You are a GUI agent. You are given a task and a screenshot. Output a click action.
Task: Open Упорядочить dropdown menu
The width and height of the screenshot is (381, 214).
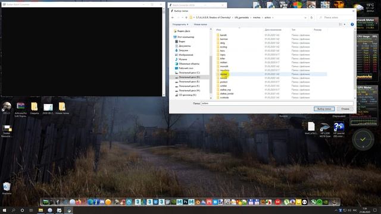point(180,24)
